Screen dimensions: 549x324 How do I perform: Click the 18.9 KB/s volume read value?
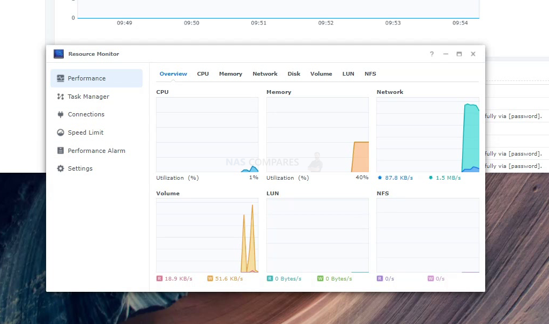coord(179,279)
